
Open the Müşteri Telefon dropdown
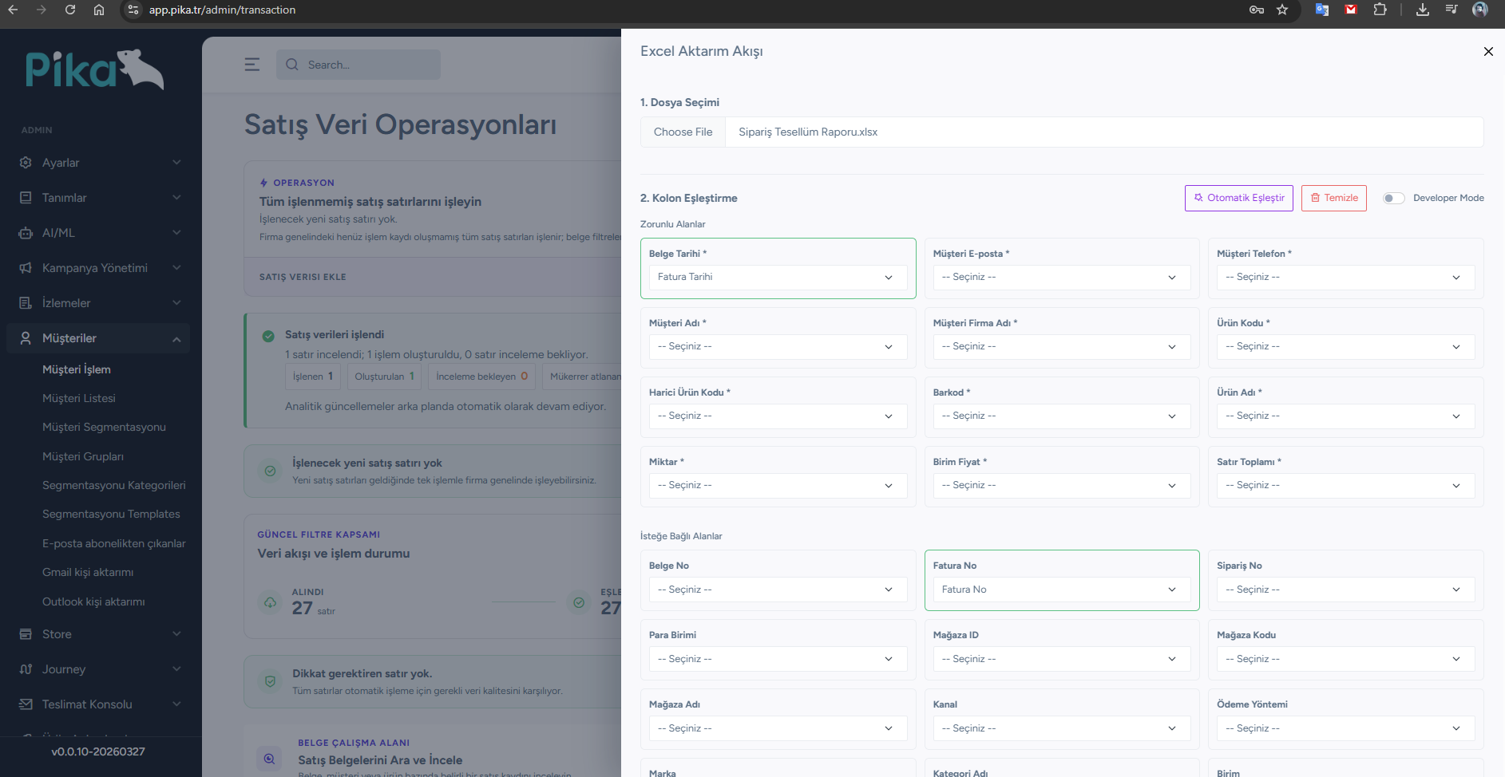(1346, 277)
